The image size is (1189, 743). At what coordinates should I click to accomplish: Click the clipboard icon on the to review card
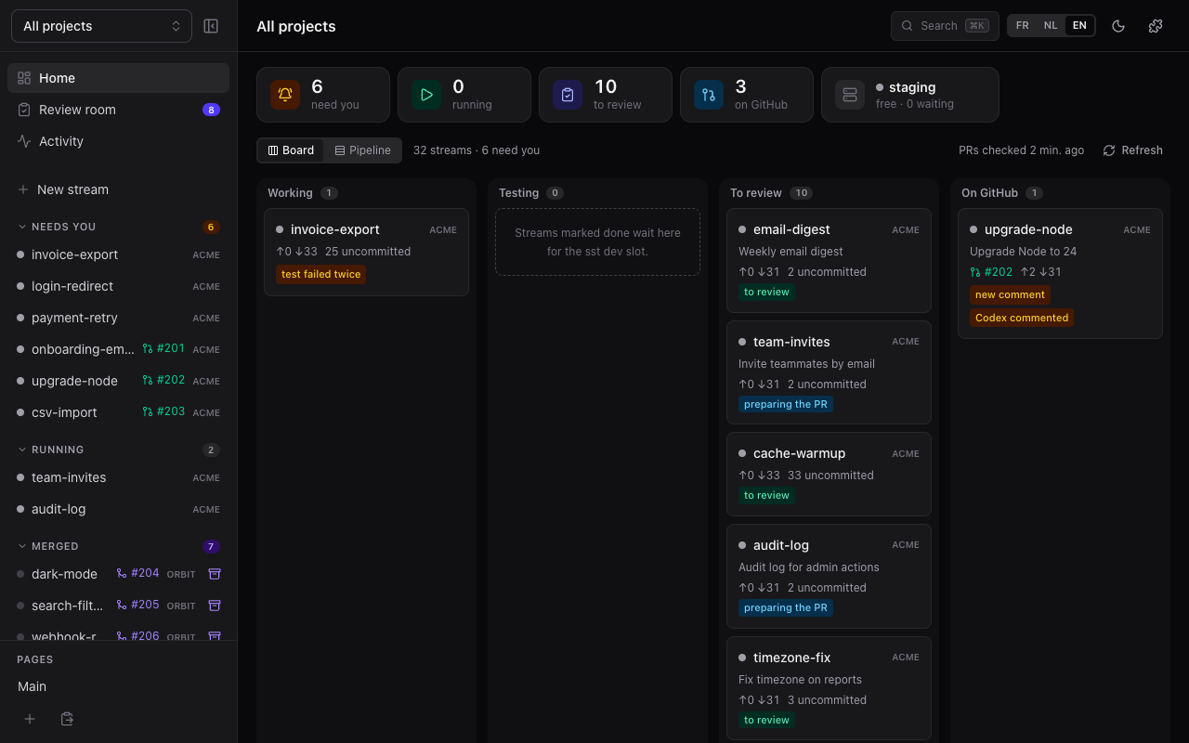(568, 95)
